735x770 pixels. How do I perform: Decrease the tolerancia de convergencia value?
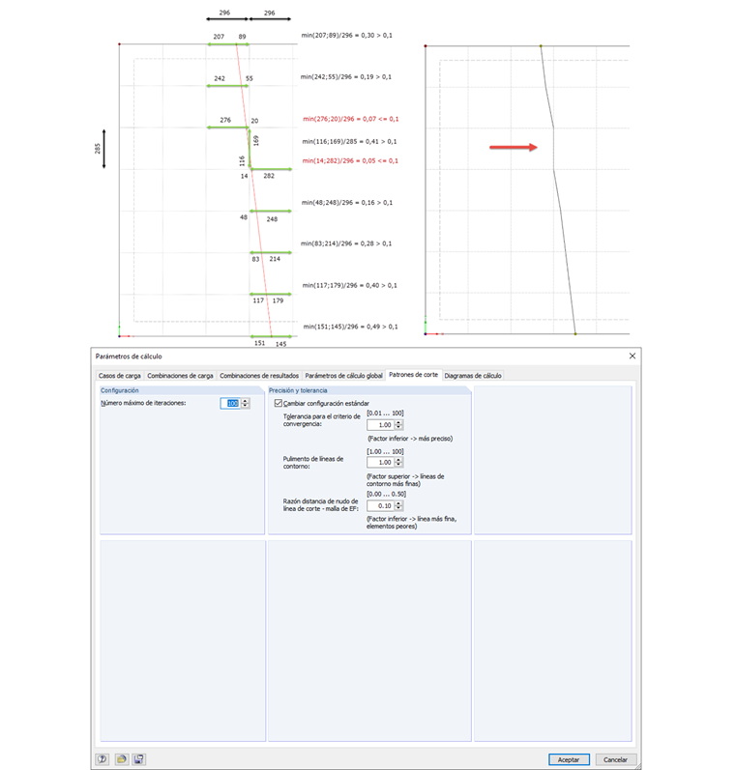click(398, 428)
